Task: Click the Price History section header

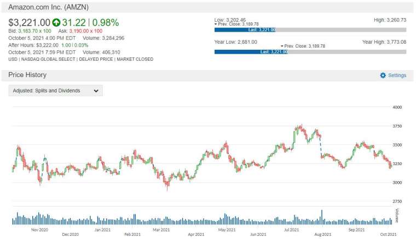Action: [27, 75]
